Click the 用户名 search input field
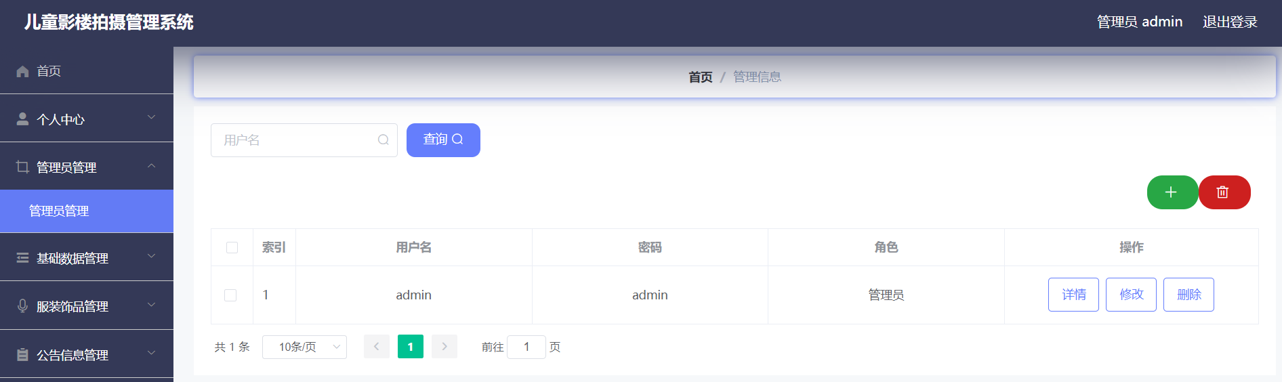The height and width of the screenshot is (382, 1282). pyautogui.click(x=304, y=140)
